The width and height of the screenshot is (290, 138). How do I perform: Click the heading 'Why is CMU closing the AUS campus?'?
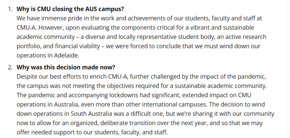coord(70,9)
